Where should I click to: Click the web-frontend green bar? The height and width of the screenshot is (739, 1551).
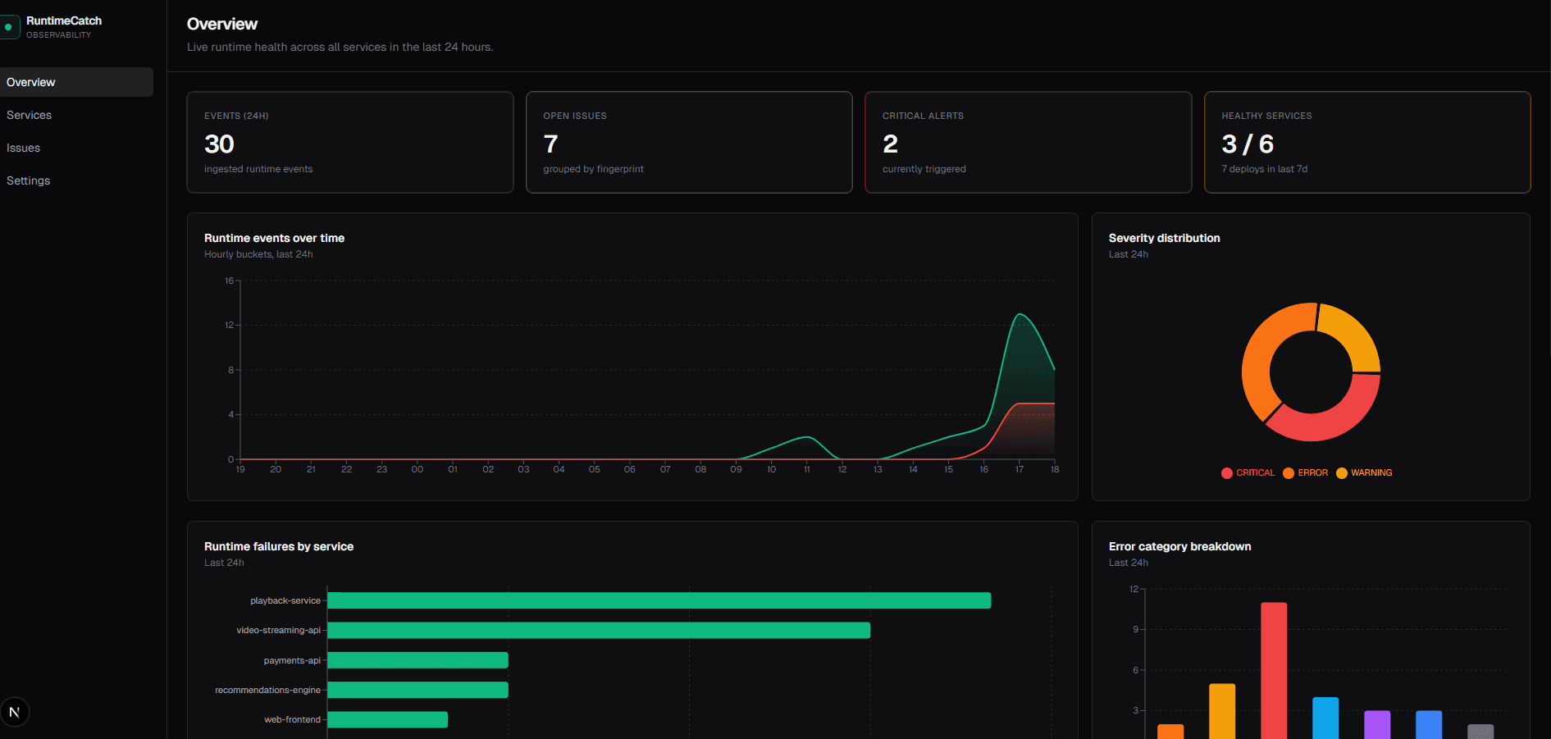tap(388, 719)
